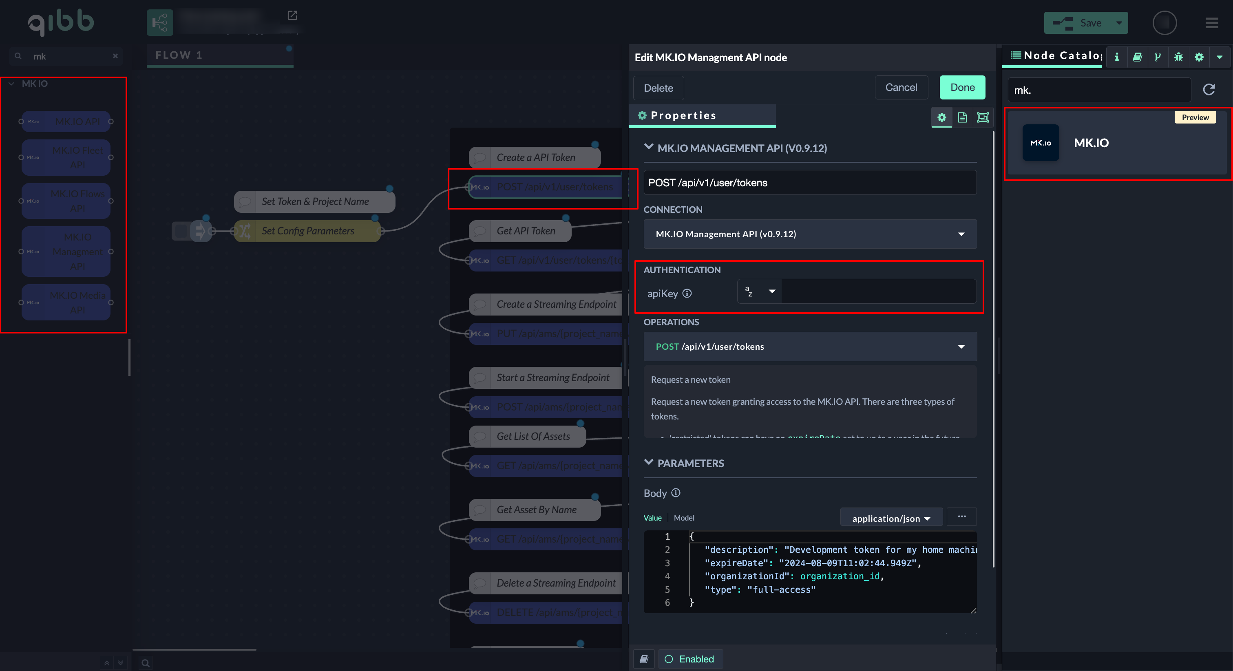The image size is (1233, 671).
Task: Click the apiKey value input field
Action: tap(878, 291)
